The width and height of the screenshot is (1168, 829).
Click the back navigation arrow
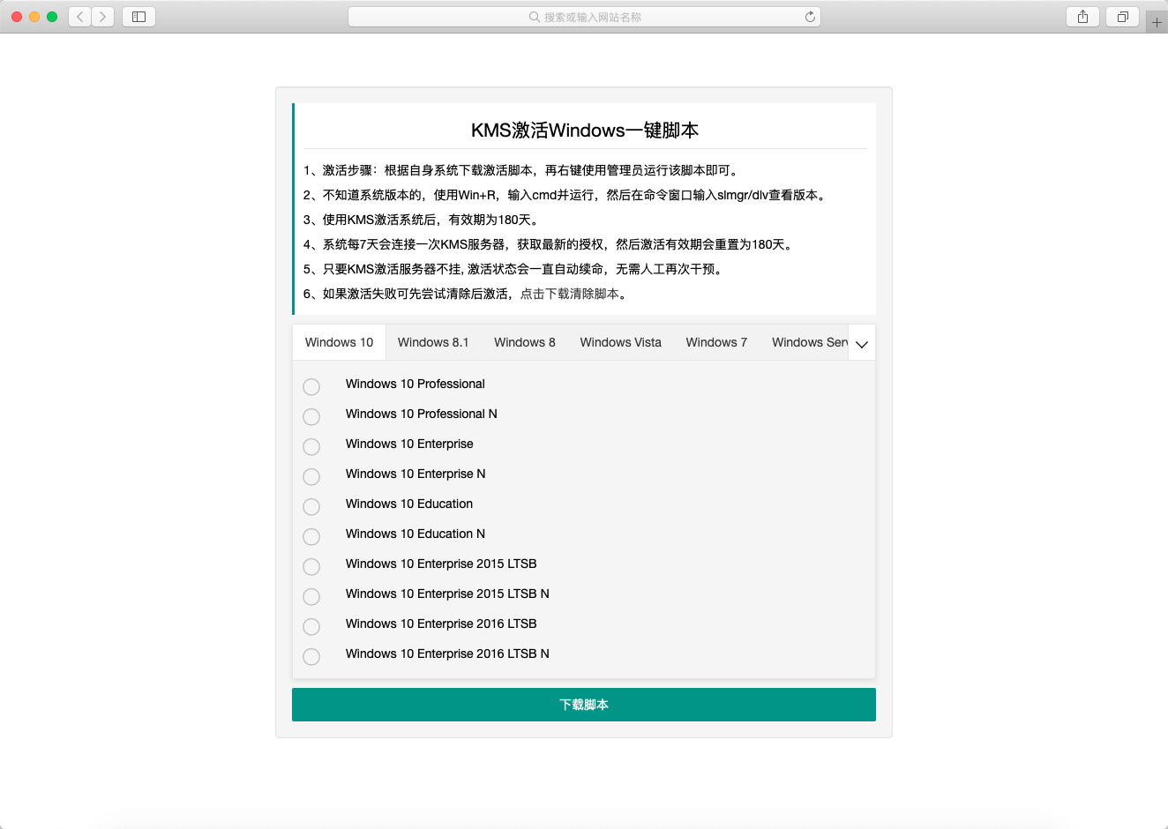79,16
